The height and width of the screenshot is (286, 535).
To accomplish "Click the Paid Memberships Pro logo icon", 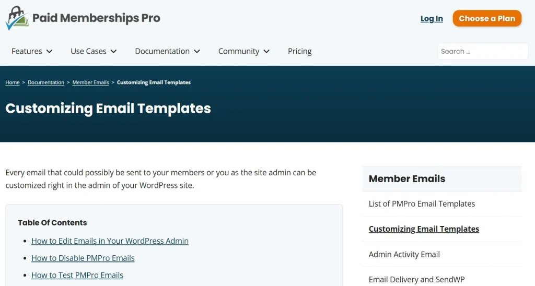I will click(x=17, y=18).
